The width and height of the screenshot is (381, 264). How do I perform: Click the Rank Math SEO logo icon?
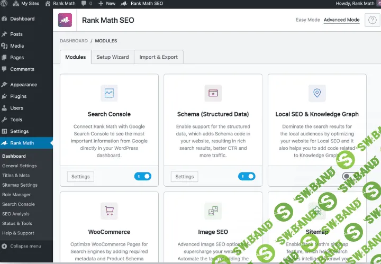pyautogui.click(x=65, y=20)
